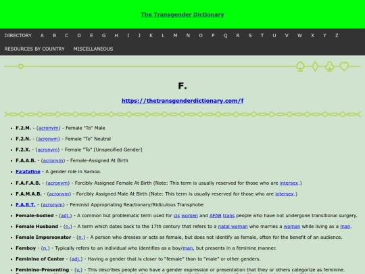Screen dimensions: 365x274
Task: Open intersex link in F.A.F.A.B. entry
Action: [289, 183]
